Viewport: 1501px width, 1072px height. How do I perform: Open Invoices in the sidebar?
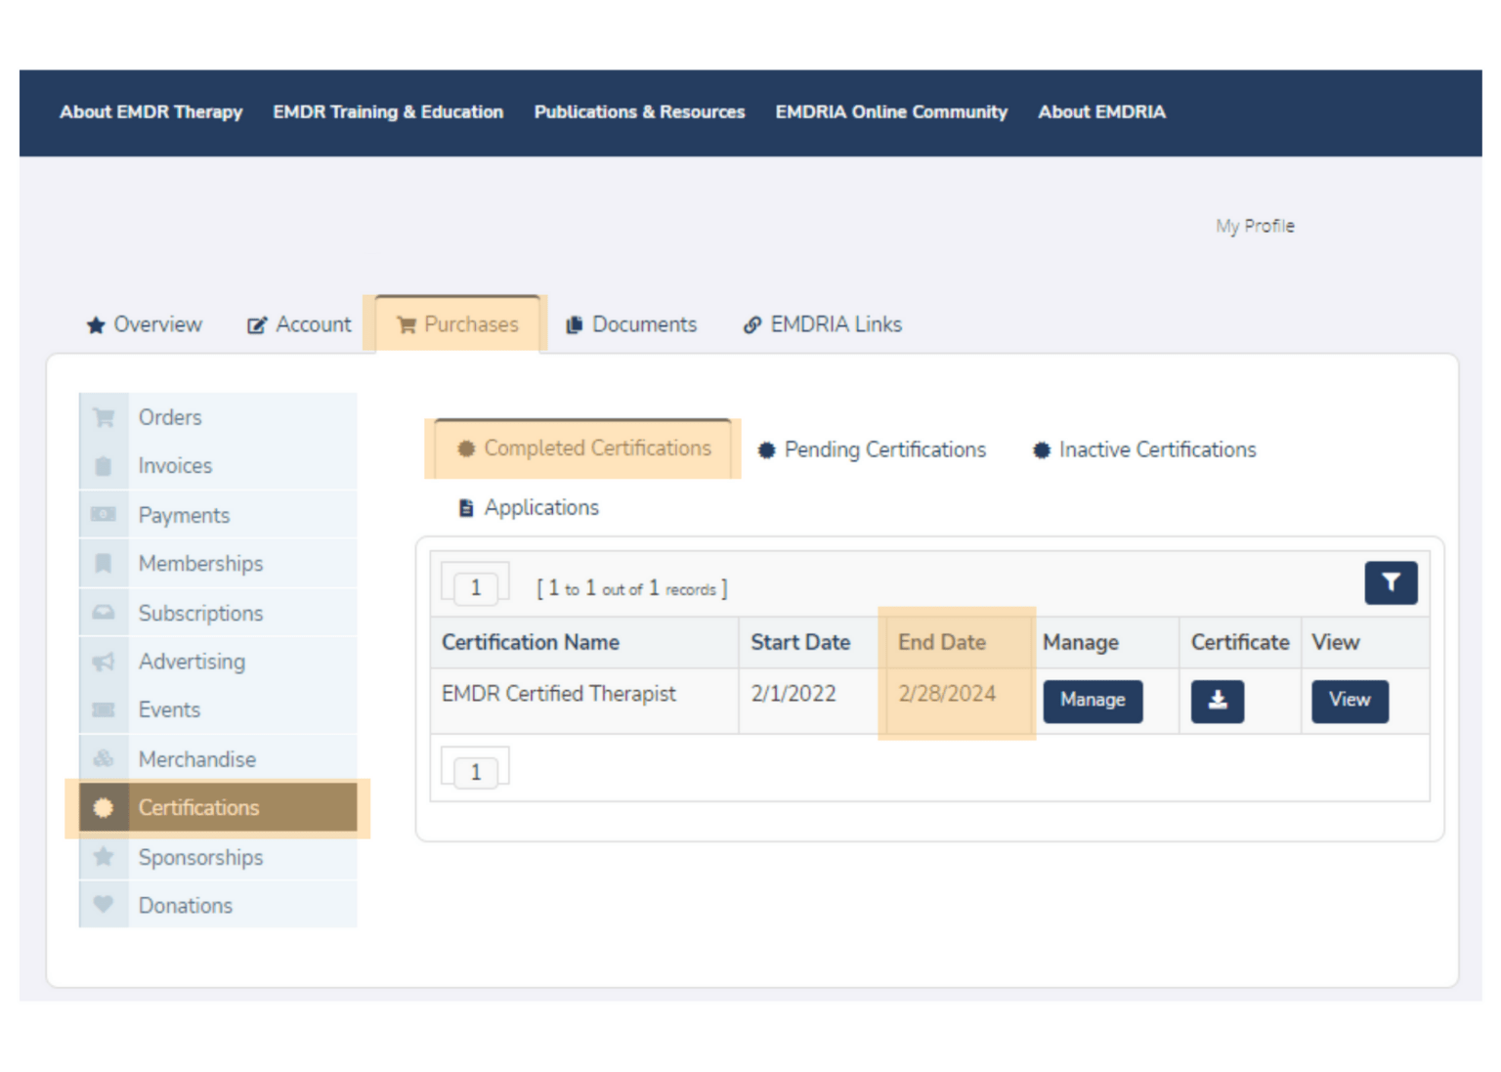coord(218,466)
